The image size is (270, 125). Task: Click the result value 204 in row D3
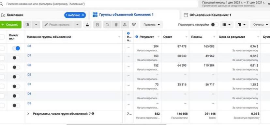pos(156,46)
